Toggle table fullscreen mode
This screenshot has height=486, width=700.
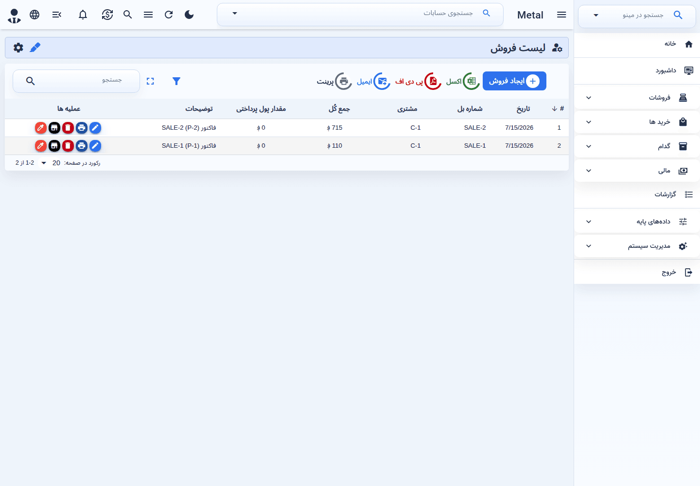pos(150,81)
